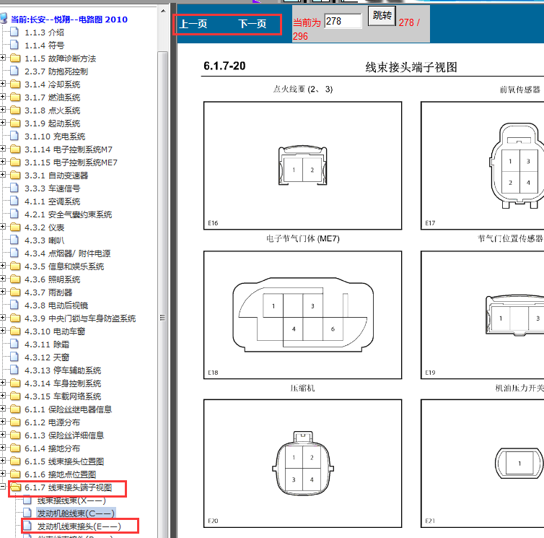Expand the 3.1.4 冷却系统 folder
Screen dimensions: 544x538
(3, 84)
